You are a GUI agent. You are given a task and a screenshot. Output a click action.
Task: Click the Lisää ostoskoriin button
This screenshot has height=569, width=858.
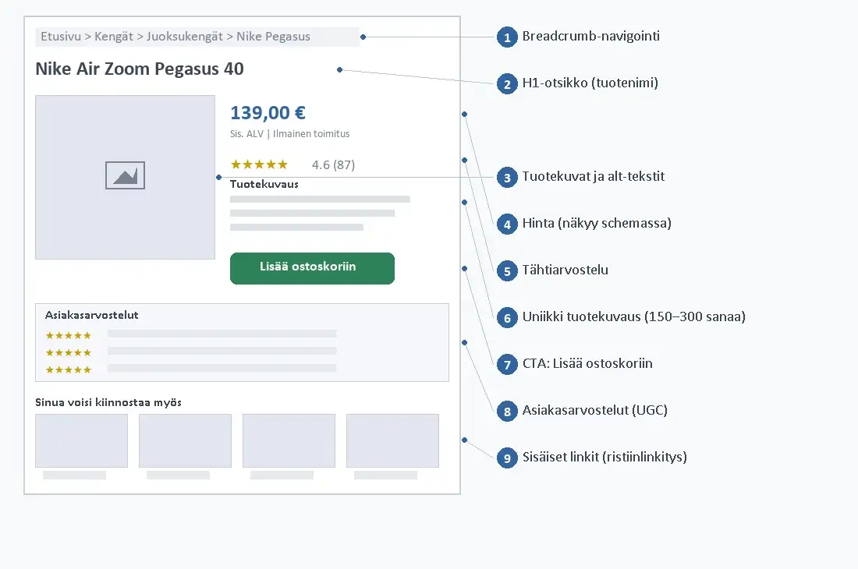click(x=312, y=268)
